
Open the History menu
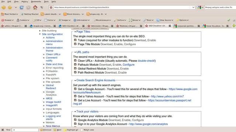pos(25,1)
